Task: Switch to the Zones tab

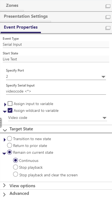Action: pyautogui.click(x=12, y=5)
